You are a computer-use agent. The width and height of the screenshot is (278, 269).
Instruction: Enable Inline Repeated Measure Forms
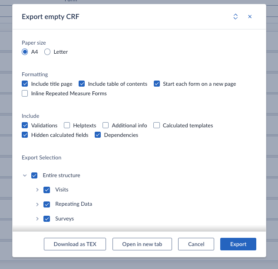coord(25,94)
